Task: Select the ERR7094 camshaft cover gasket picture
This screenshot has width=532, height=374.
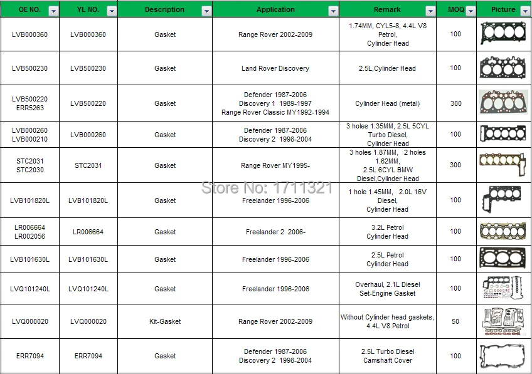Action: click(x=502, y=356)
